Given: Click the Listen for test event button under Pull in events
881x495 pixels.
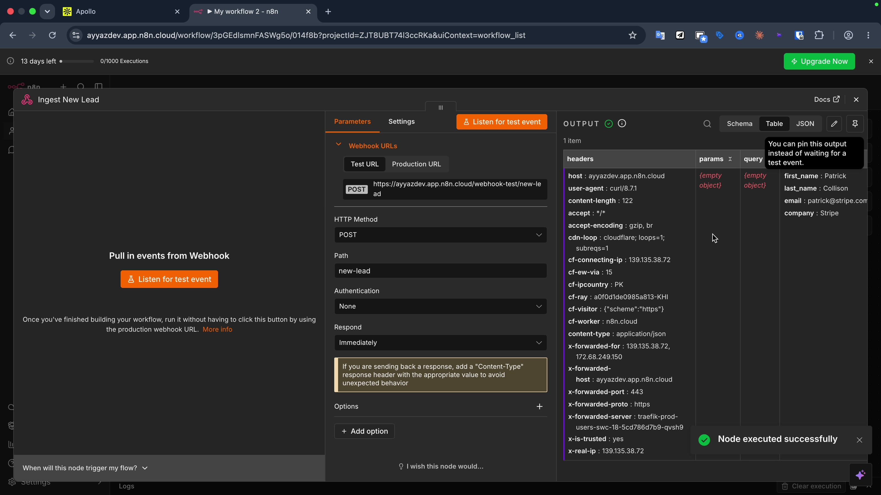Looking at the screenshot, I should point(169,279).
